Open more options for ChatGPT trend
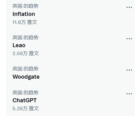Image resolution: width=135 pixels, height=116 pixels. tap(129, 94)
